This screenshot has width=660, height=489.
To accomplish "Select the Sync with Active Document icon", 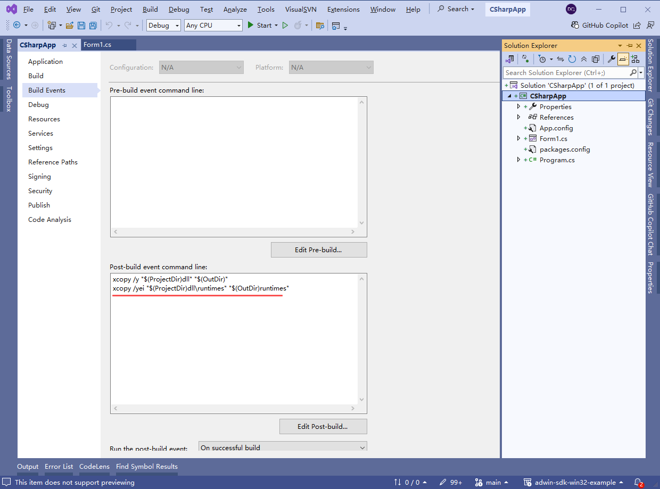I will pos(560,59).
